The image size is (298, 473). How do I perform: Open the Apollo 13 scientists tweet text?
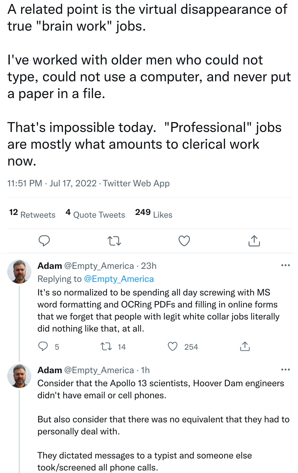tap(161, 389)
